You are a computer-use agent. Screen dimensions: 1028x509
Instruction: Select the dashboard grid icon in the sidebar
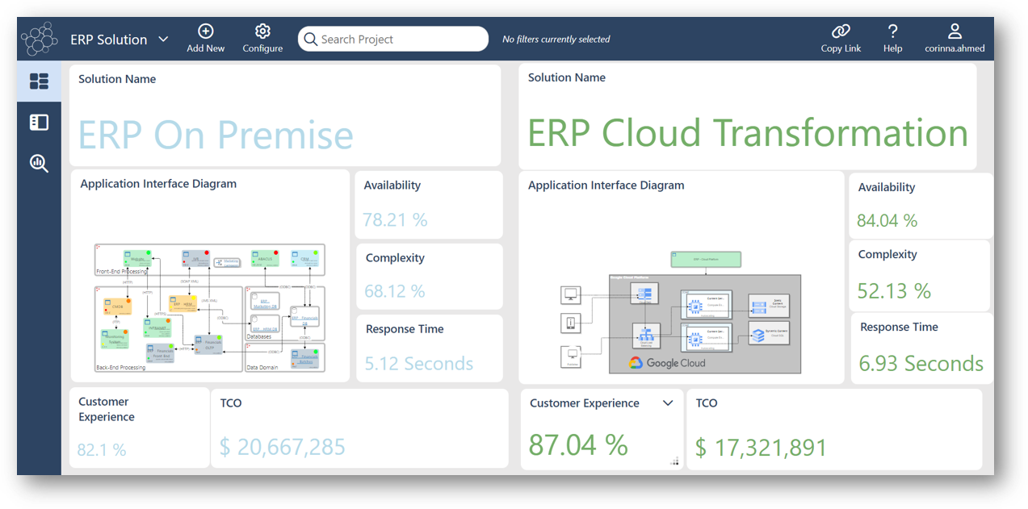(37, 81)
